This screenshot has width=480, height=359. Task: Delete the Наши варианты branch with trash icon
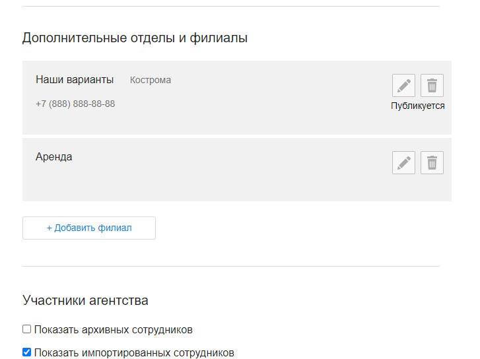432,86
